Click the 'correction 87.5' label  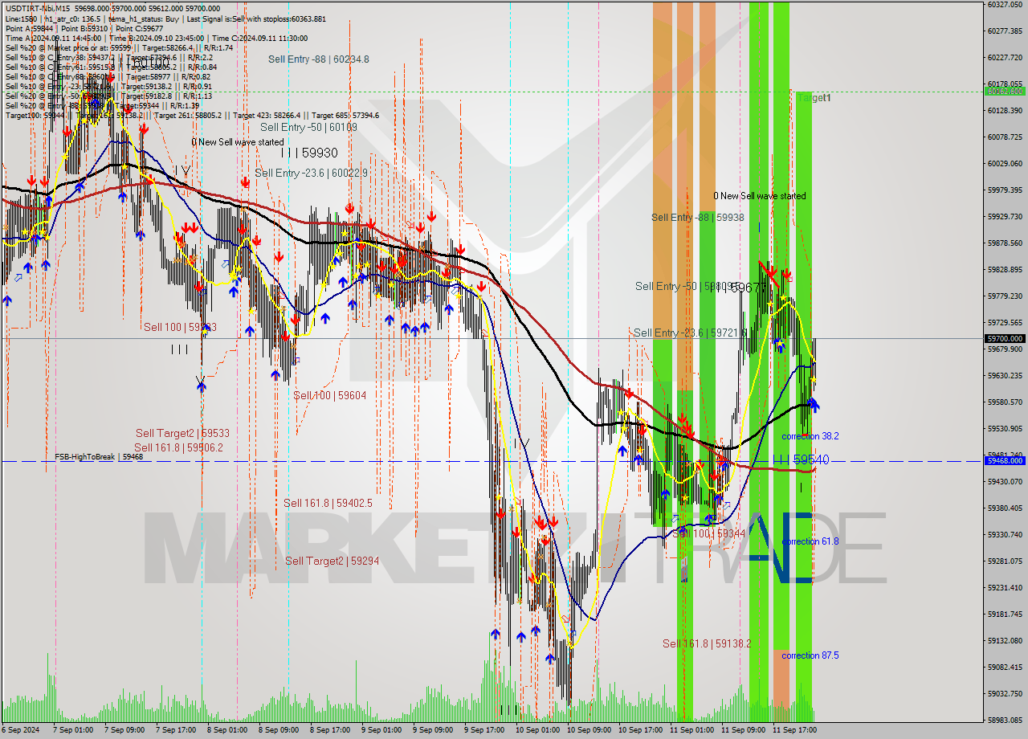[x=810, y=655]
